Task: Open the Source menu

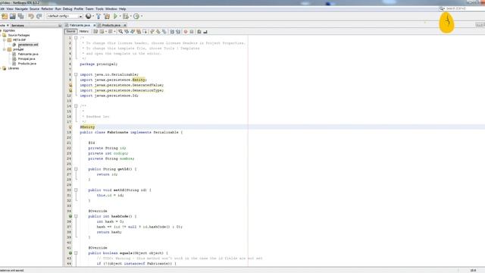Action: (x=34, y=9)
